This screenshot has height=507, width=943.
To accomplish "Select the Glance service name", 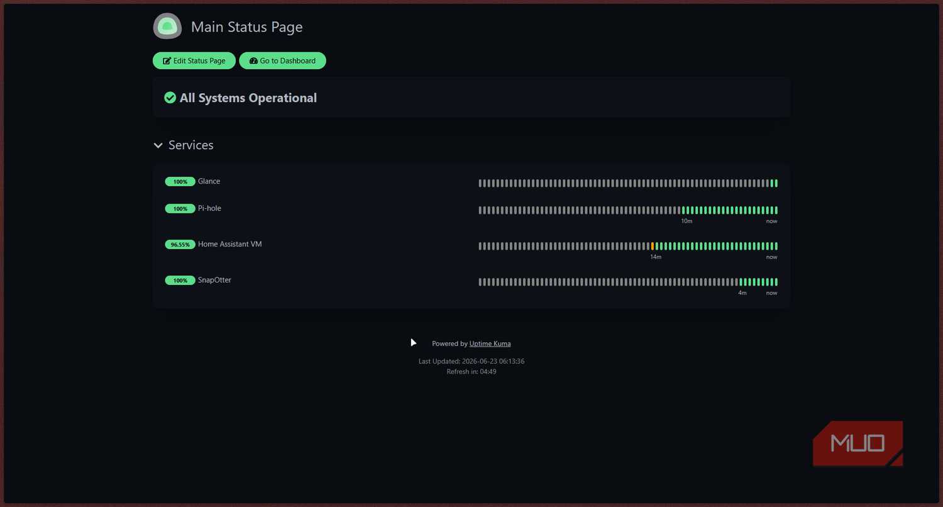I will [x=209, y=181].
